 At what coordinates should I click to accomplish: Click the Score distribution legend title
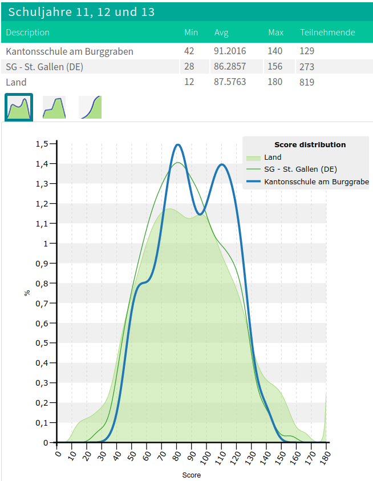310,145
